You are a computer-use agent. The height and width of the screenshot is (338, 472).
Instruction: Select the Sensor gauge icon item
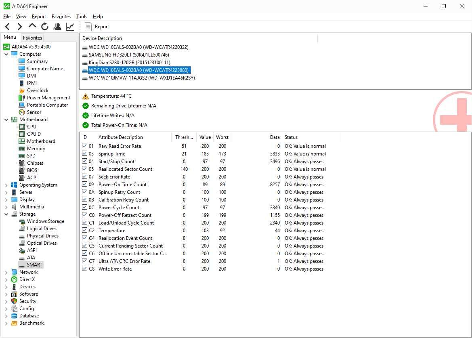pos(22,112)
